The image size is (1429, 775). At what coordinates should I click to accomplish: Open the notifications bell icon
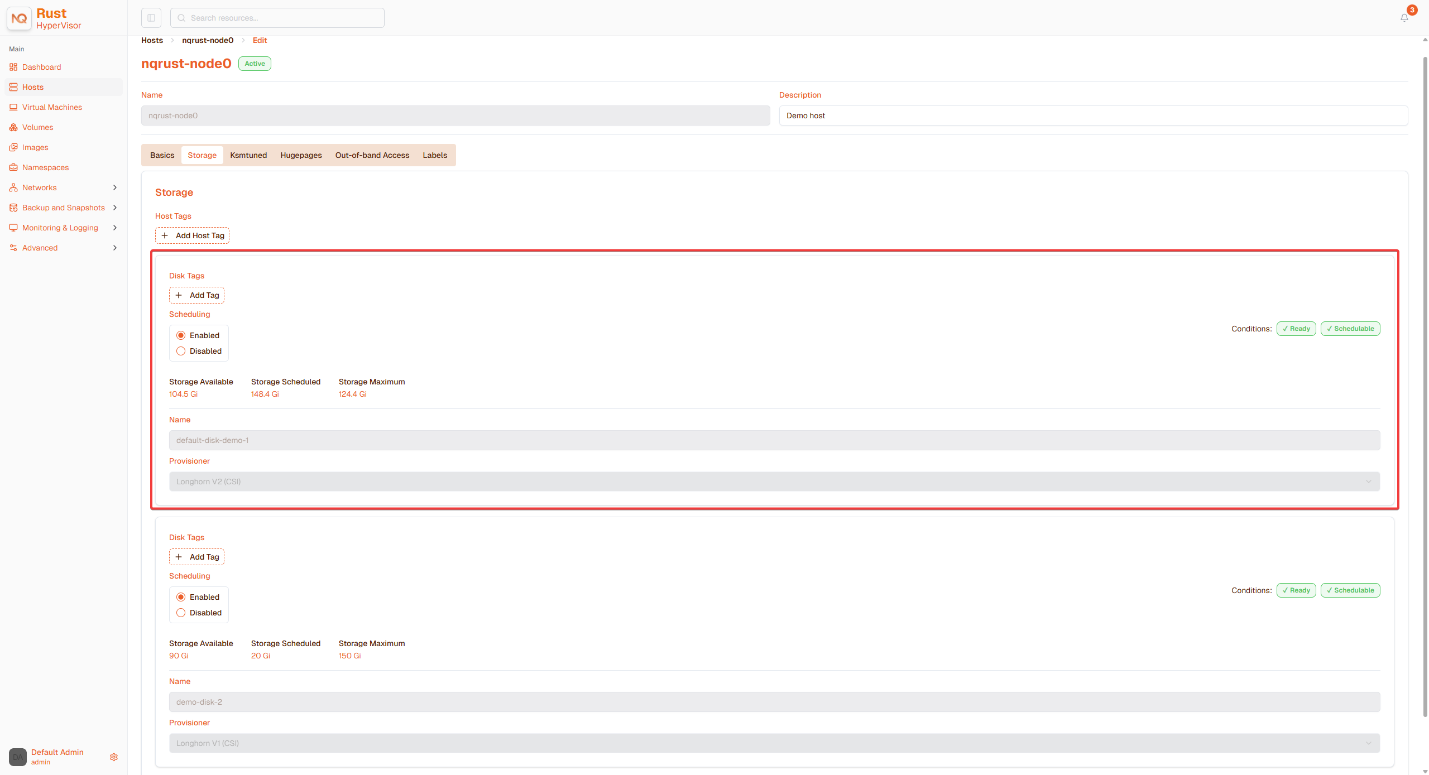(1404, 18)
